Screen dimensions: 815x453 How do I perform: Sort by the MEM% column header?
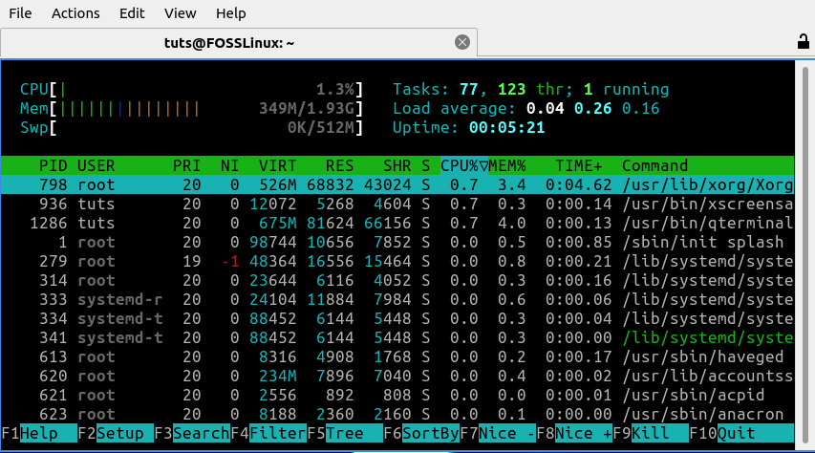tap(507, 166)
